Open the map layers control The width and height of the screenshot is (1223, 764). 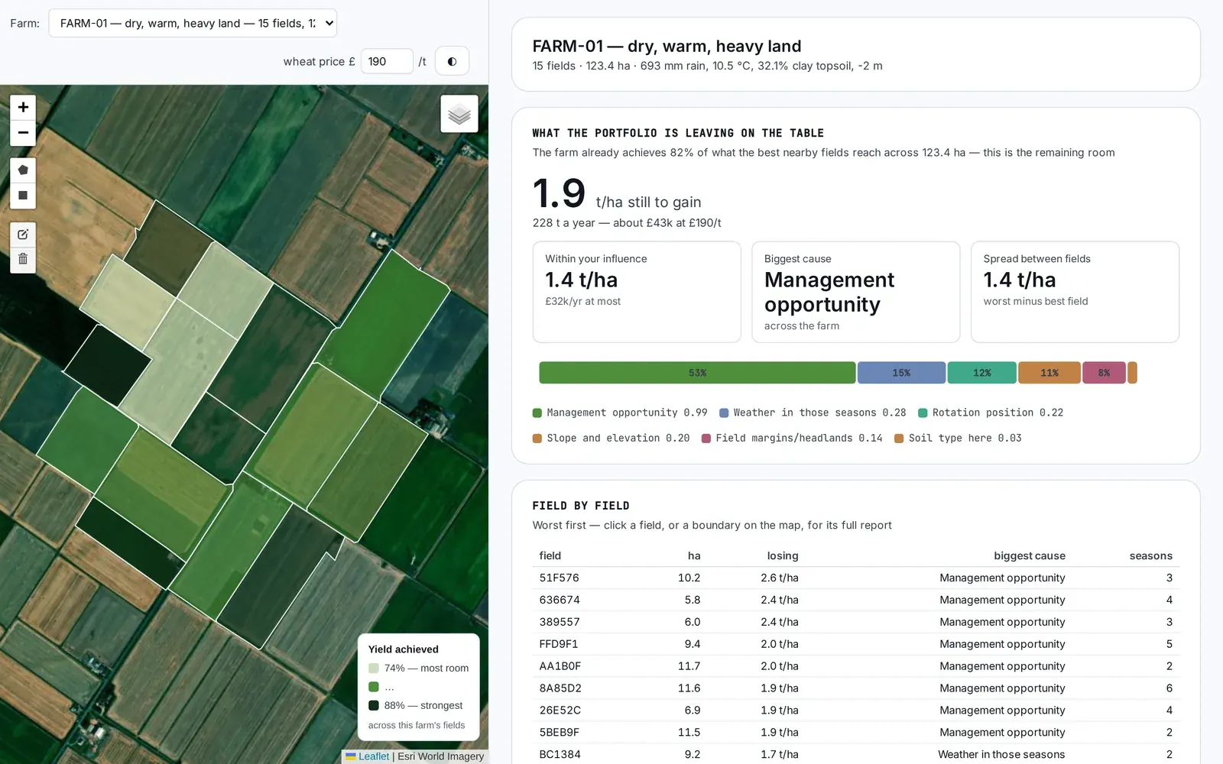coord(459,114)
